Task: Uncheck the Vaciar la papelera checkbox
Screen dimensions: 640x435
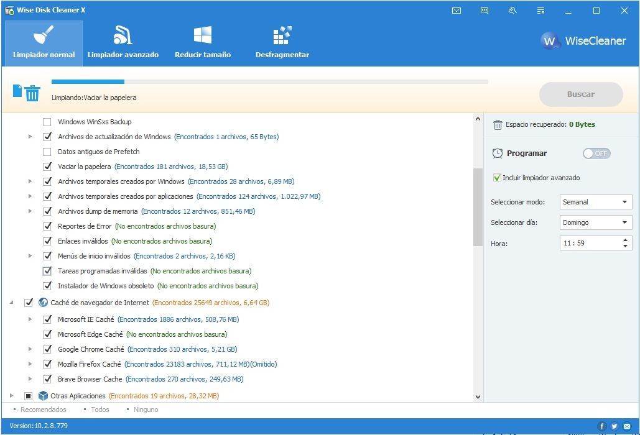Action: [47, 167]
